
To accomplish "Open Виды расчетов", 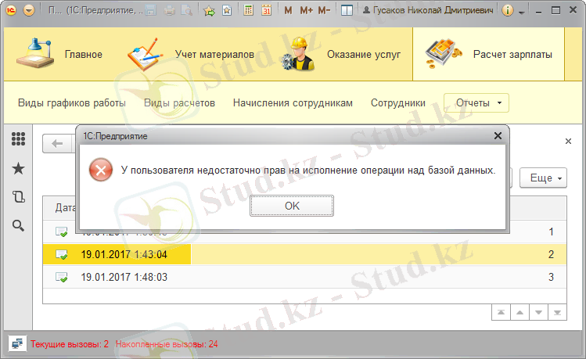I will point(179,103).
